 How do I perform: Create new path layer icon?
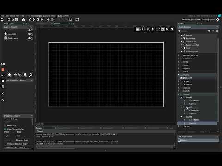point(20,75)
